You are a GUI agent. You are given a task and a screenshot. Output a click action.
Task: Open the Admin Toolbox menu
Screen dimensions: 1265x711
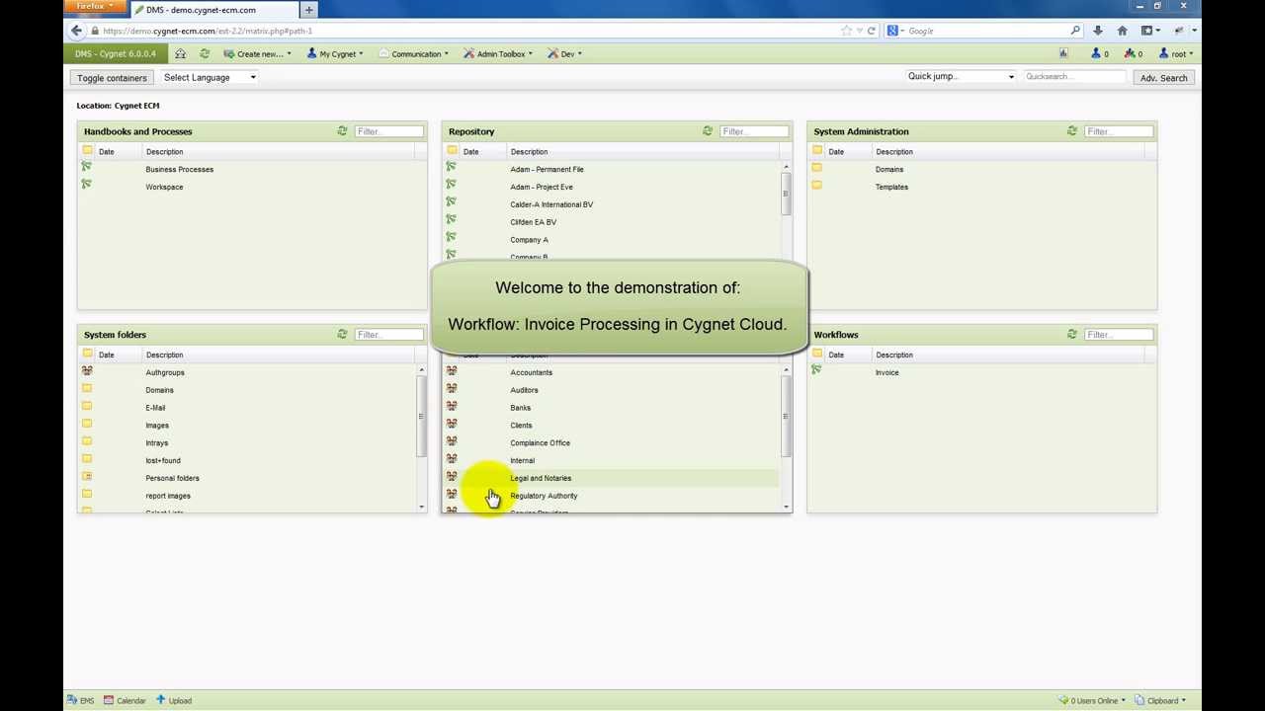498,53
